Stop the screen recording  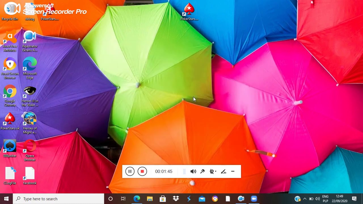tap(142, 171)
